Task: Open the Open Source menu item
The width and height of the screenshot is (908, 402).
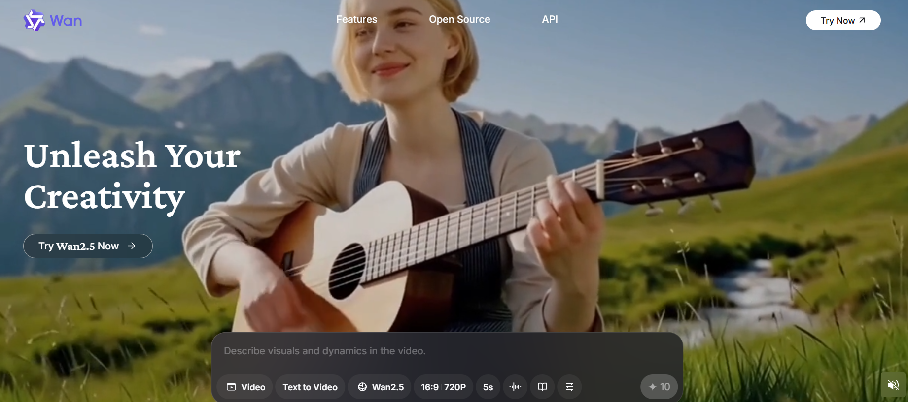Action: (x=459, y=19)
